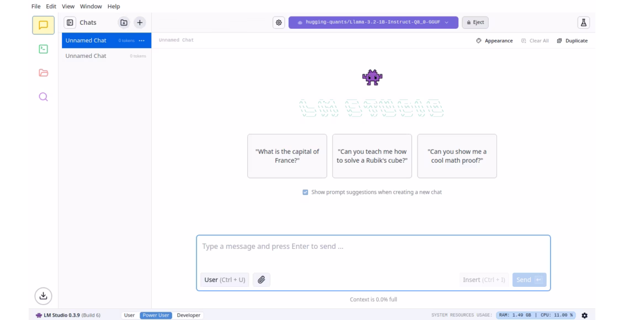Open the Chat view in sidebar

coord(44,25)
